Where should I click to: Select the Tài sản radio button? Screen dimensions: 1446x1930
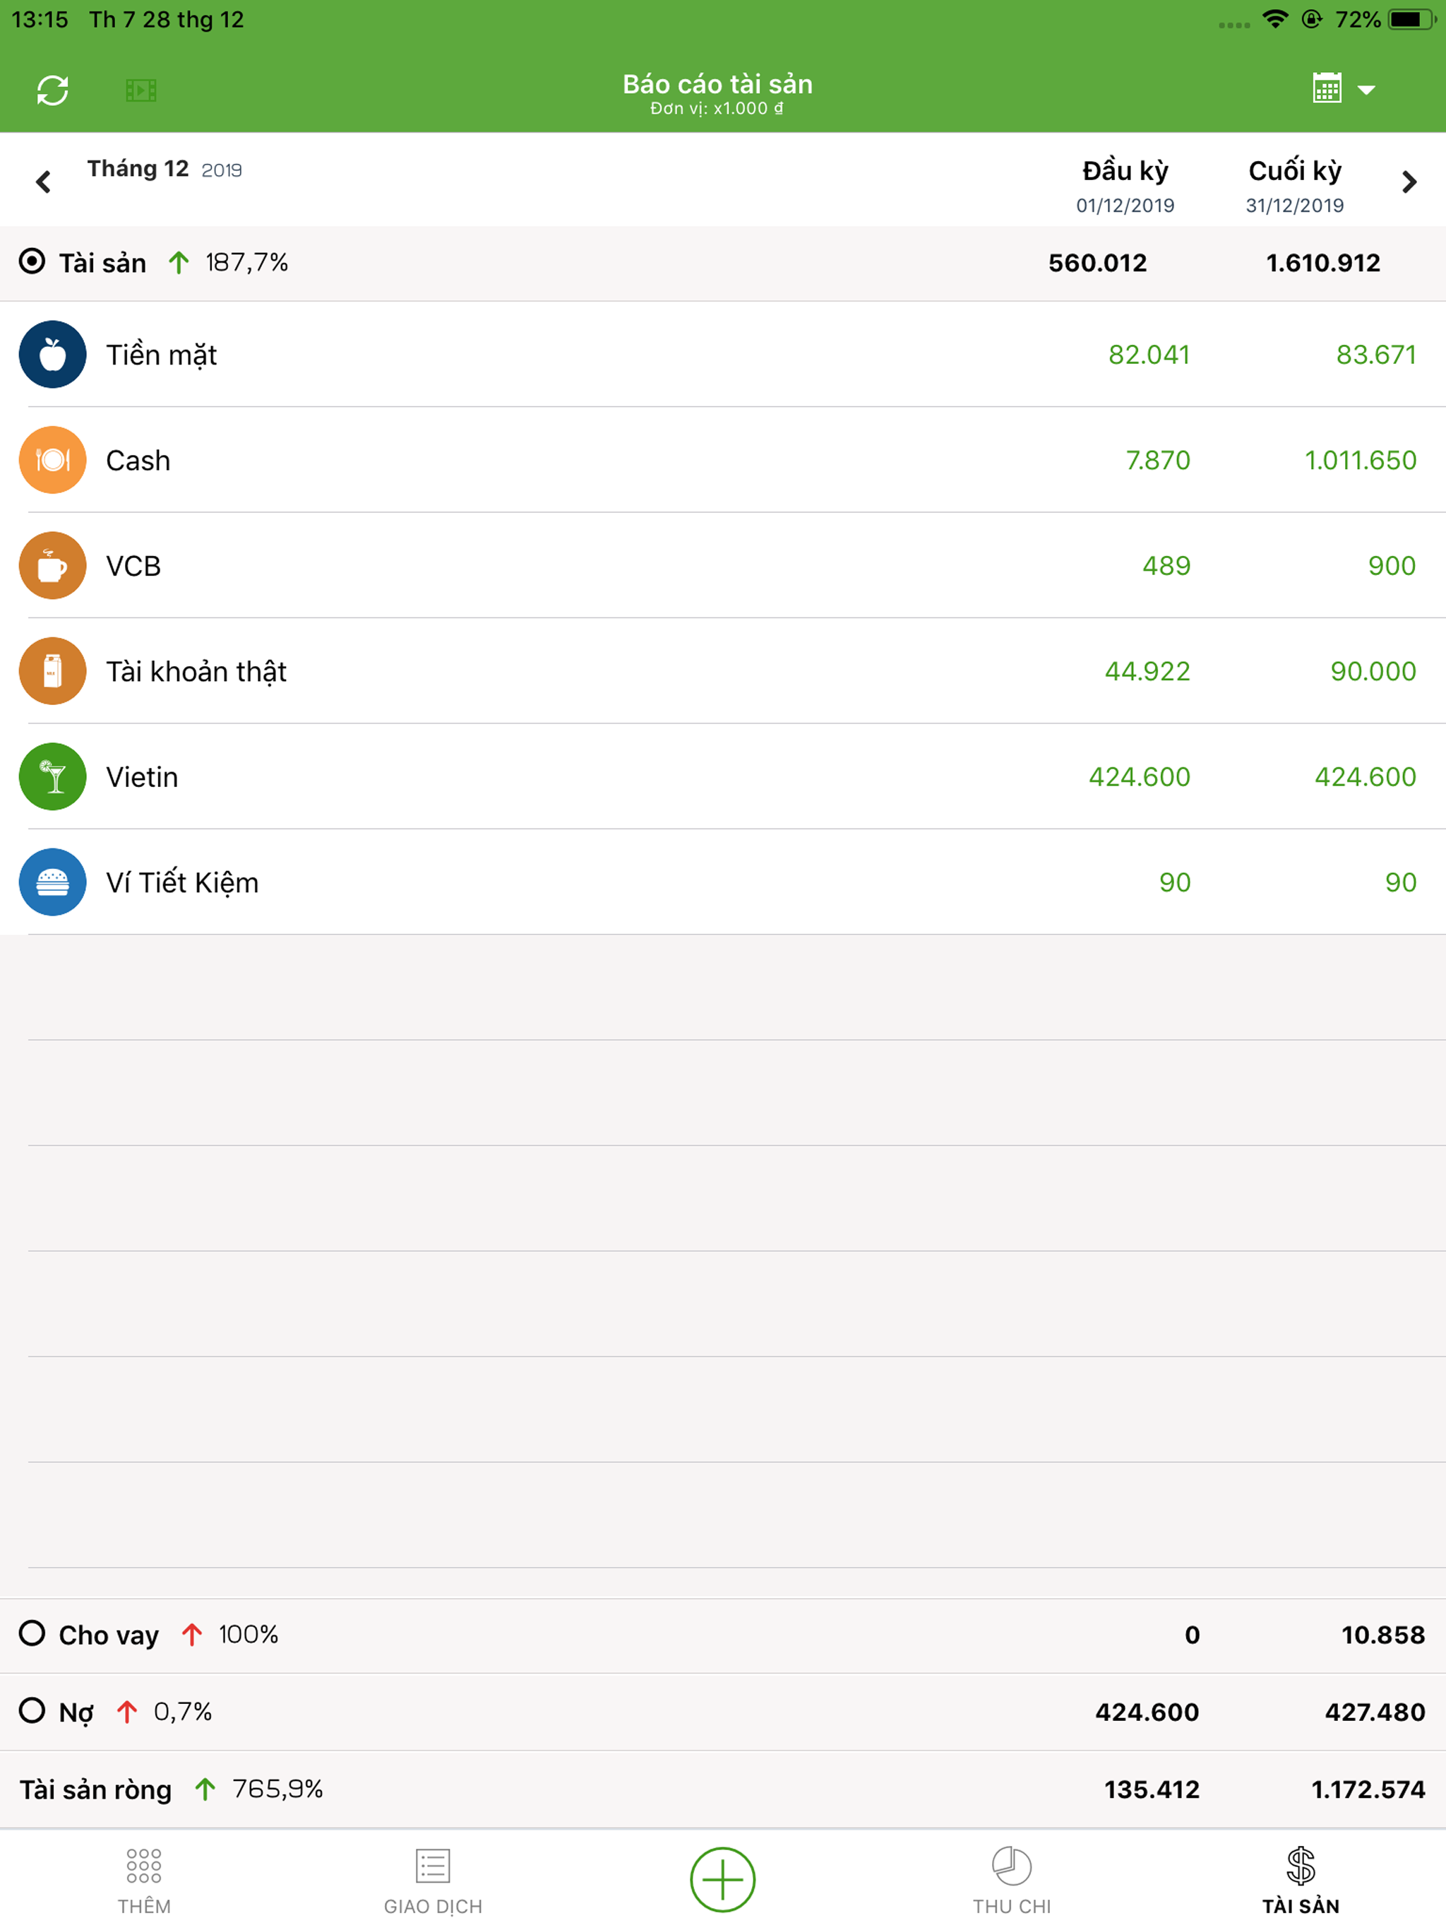click(x=32, y=262)
